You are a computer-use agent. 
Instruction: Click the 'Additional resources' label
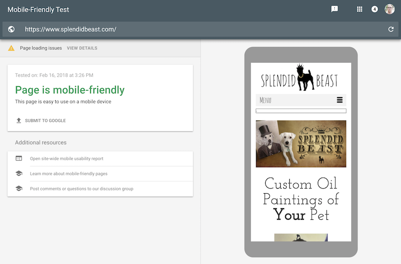tap(41, 143)
